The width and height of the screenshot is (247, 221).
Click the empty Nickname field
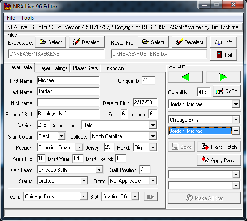coord(68,103)
